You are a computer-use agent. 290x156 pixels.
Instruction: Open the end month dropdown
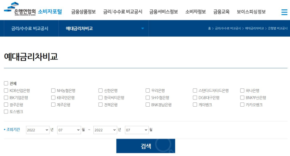tap(136, 130)
